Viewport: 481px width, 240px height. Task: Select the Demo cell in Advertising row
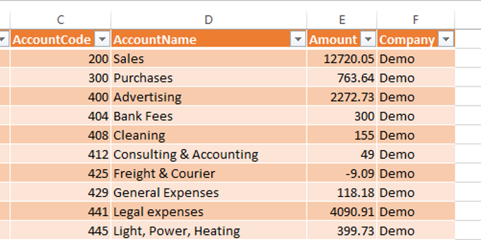point(416,97)
